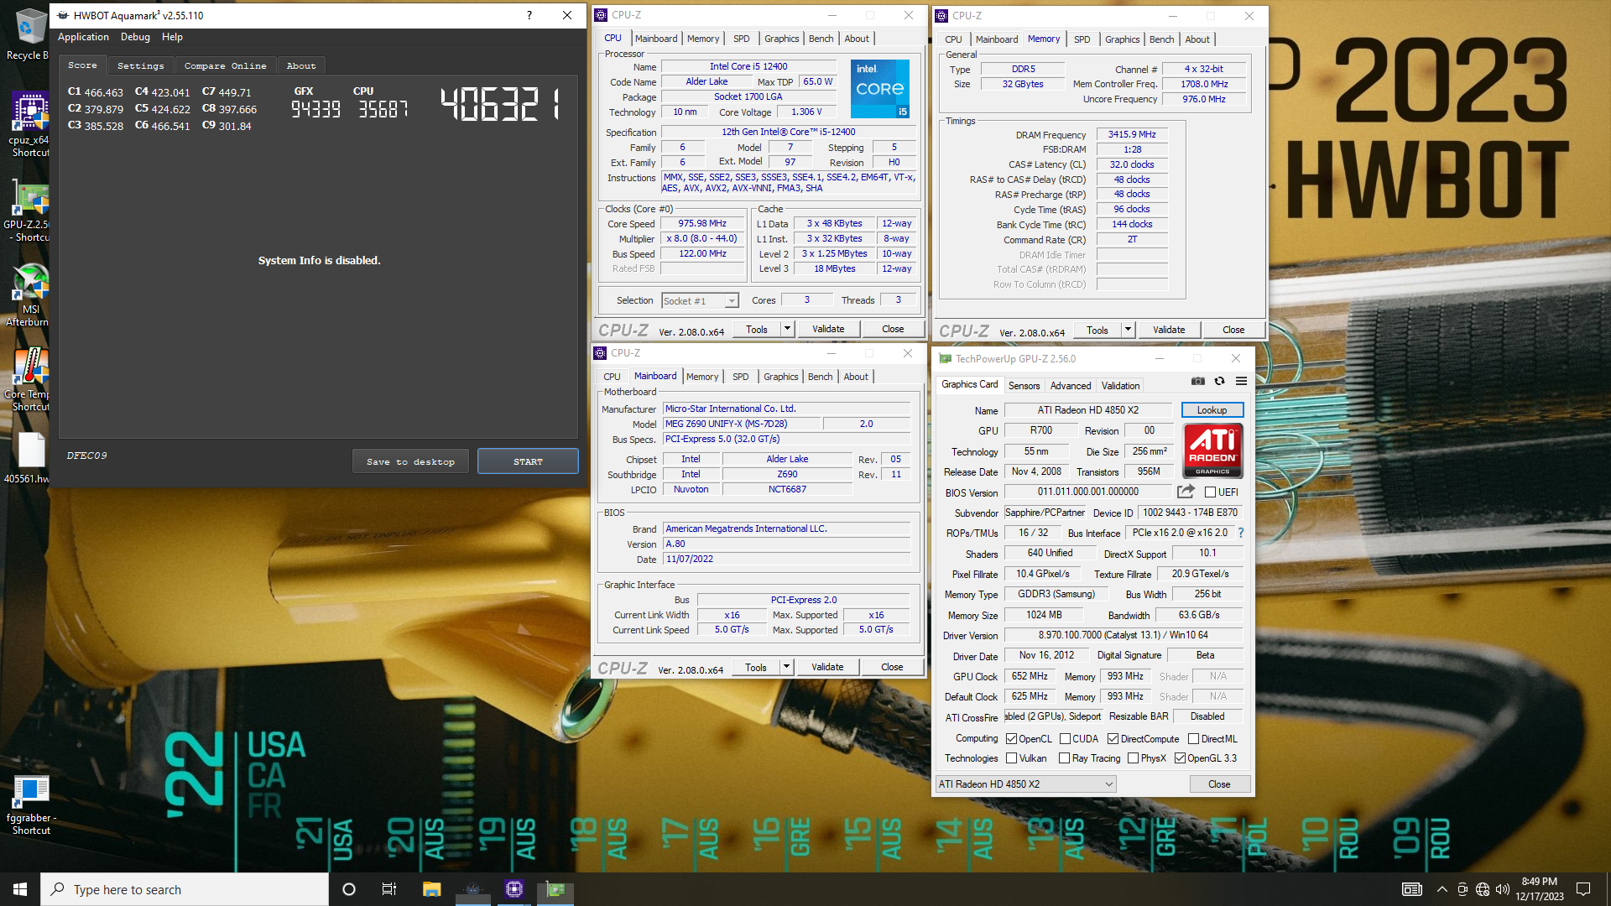Viewport: 1611px width, 906px height.
Task: Open Aquamark Application menu
Action: click(83, 37)
